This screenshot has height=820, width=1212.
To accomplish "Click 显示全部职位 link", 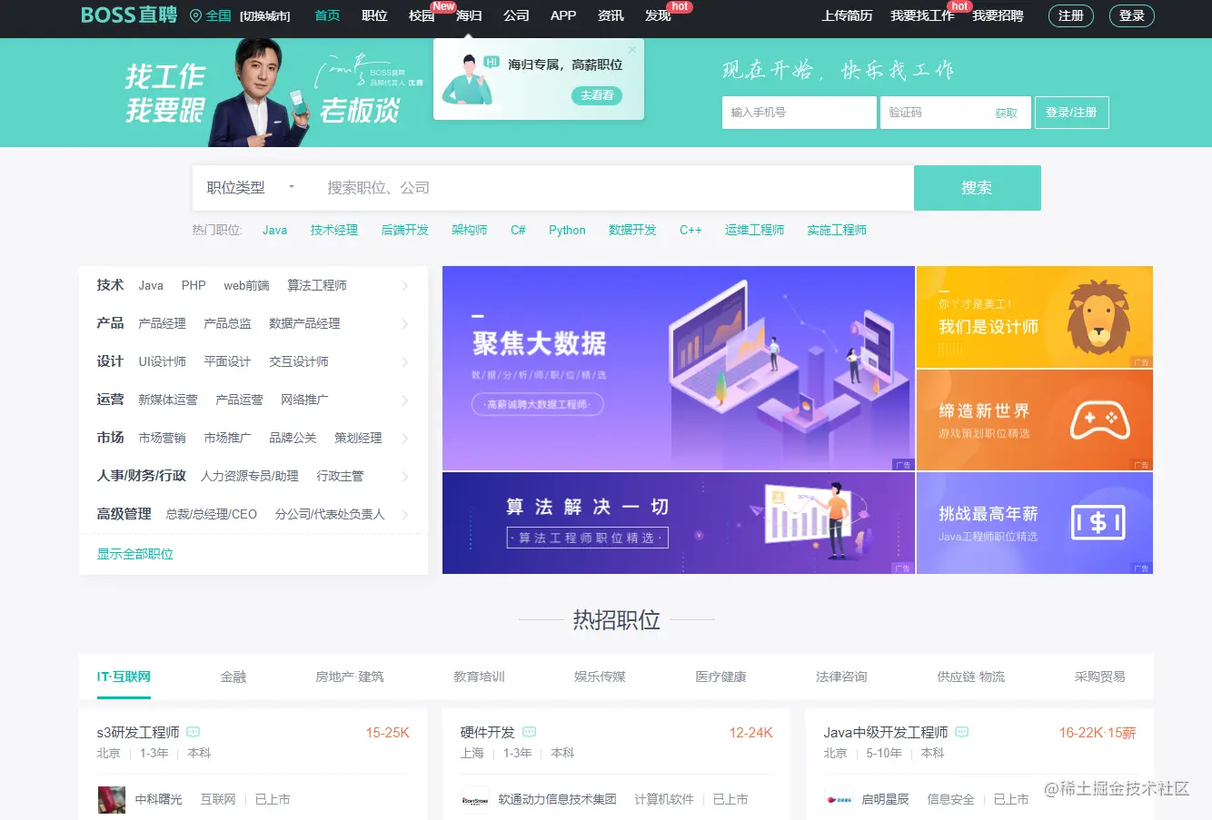I will pos(135,554).
